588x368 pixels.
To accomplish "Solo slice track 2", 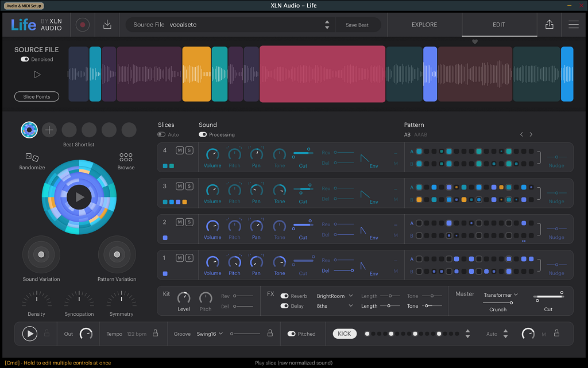I will 189,222.
